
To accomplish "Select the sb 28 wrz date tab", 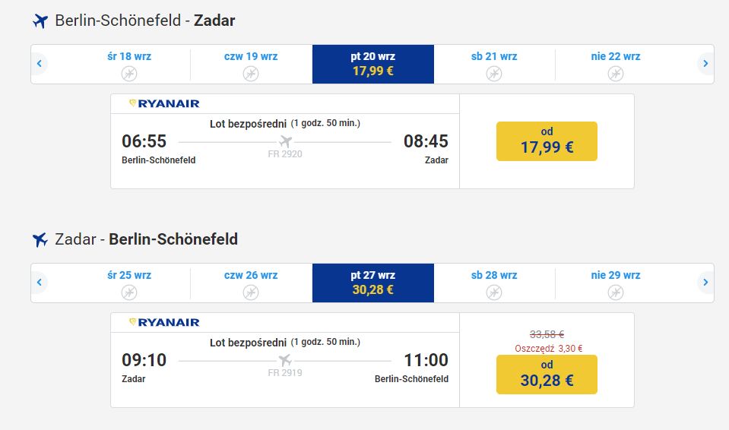I will tap(494, 283).
